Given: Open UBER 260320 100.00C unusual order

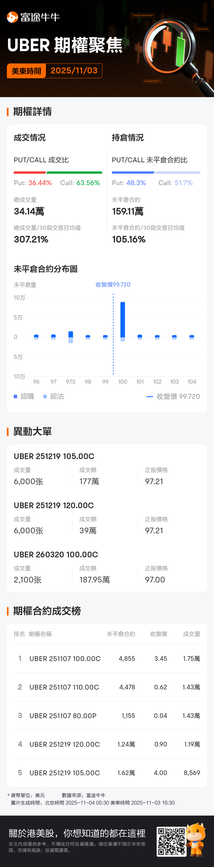Looking at the screenshot, I should point(56,554).
